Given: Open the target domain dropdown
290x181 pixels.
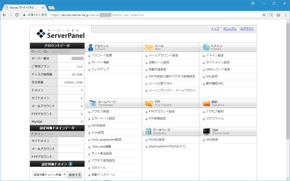Looking at the screenshot, I should pyautogui.click(x=49, y=174).
